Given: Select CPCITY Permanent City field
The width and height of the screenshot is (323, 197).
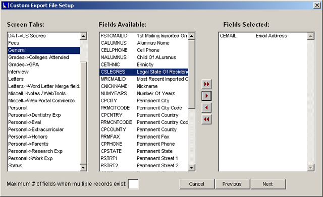Looking at the screenshot, I should coord(144,101).
